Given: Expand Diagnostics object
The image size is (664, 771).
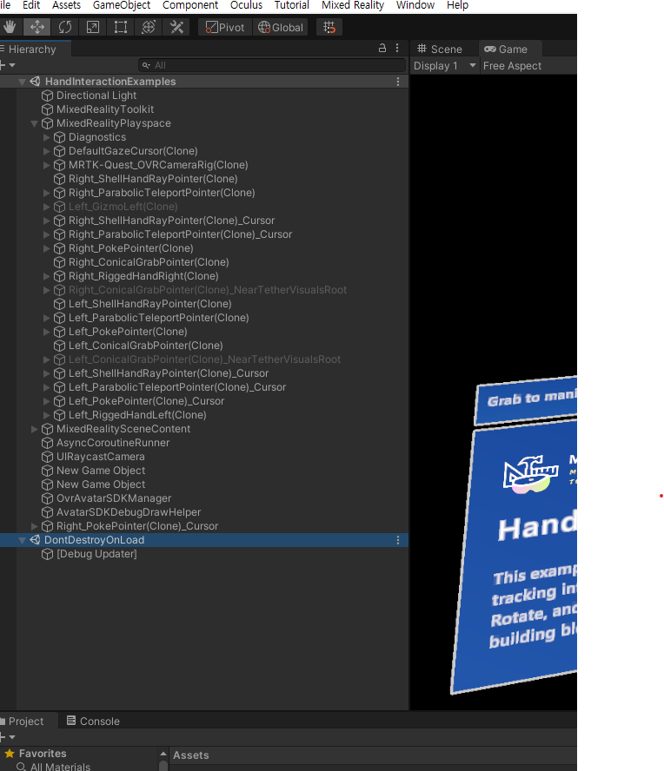Looking at the screenshot, I should (x=46, y=137).
